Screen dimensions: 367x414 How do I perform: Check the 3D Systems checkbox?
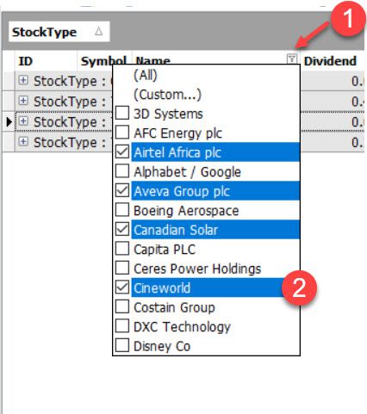(x=122, y=113)
